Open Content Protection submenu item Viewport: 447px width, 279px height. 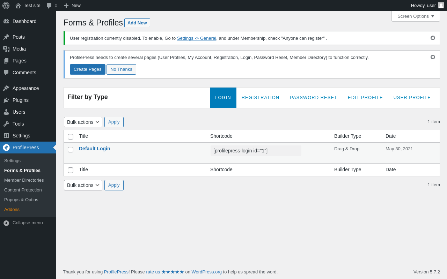pos(28,190)
